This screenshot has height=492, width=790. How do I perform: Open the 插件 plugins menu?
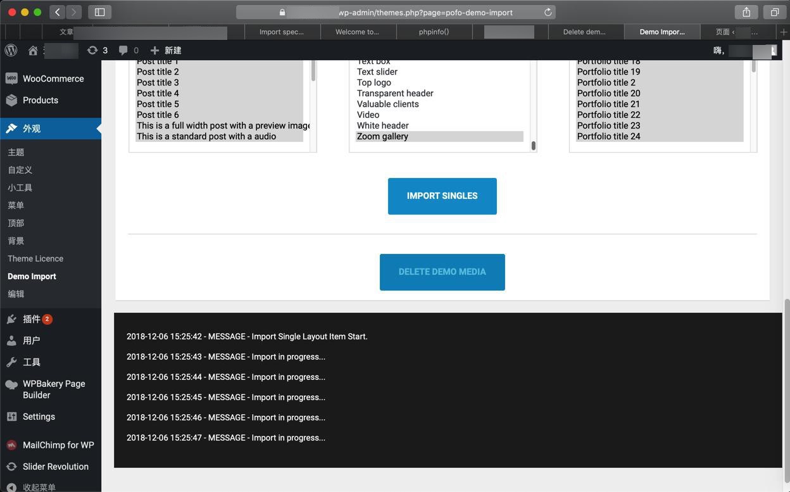click(51, 319)
